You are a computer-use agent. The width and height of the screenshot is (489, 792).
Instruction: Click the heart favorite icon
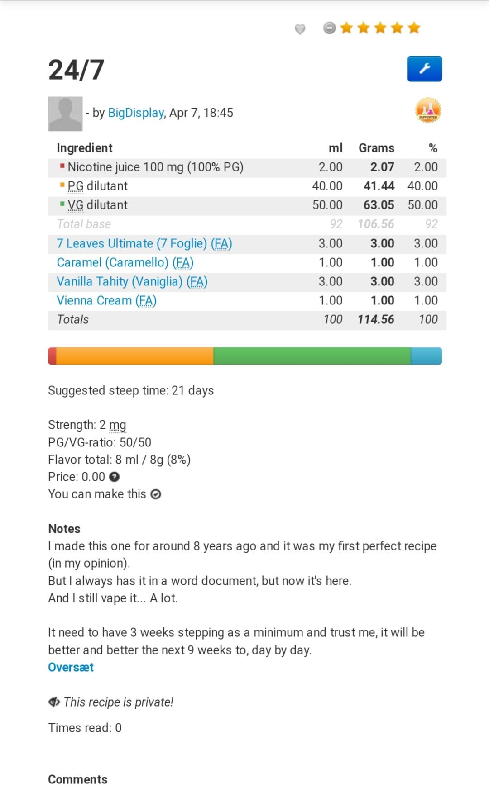coord(300,29)
